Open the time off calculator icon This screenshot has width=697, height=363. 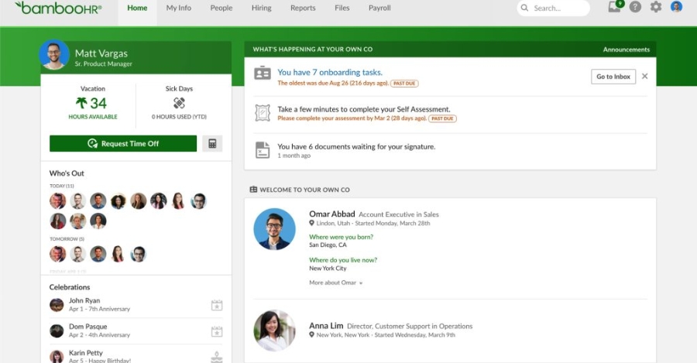[x=212, y=143]
